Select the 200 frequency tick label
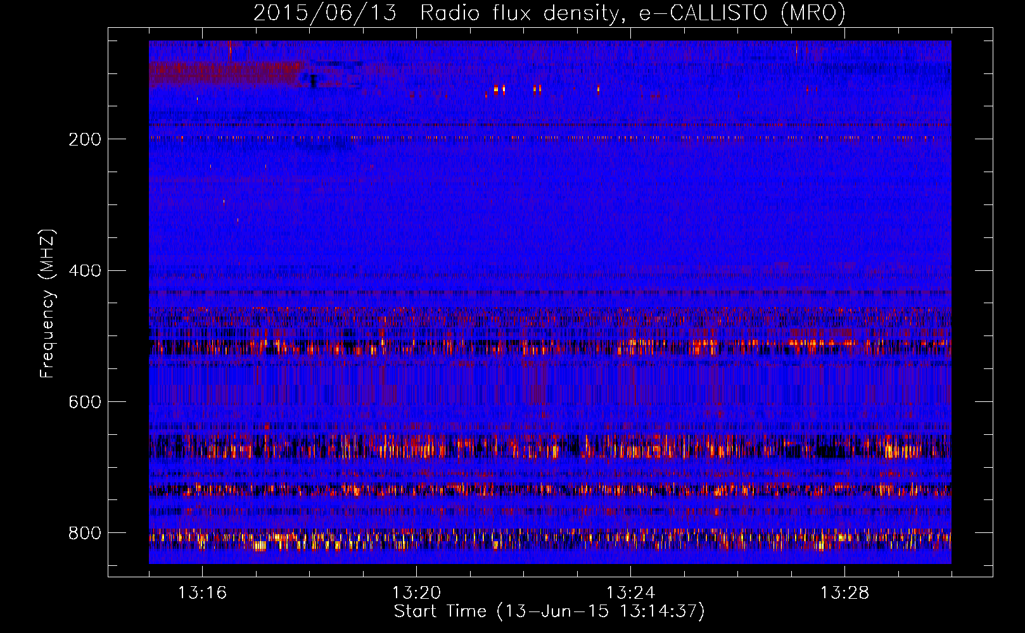1025x633 pixels. (85, 139)
